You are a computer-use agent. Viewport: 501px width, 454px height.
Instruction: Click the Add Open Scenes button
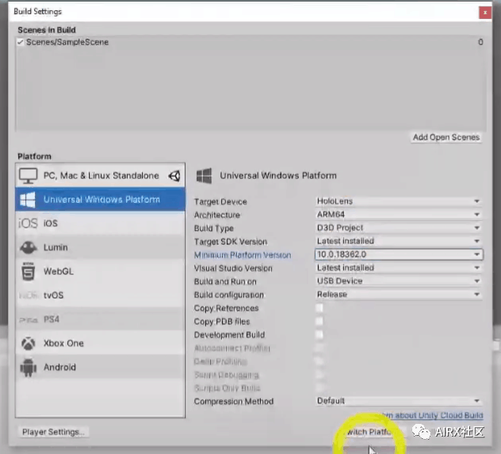tap(446, 137)
